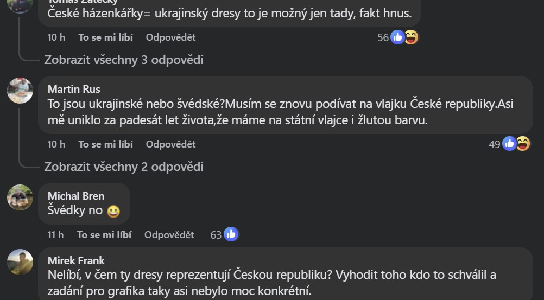Screen dimensions: 544x300
Task: Visit Mirek Frank's profile via his name
Action: tap(76, 260)
